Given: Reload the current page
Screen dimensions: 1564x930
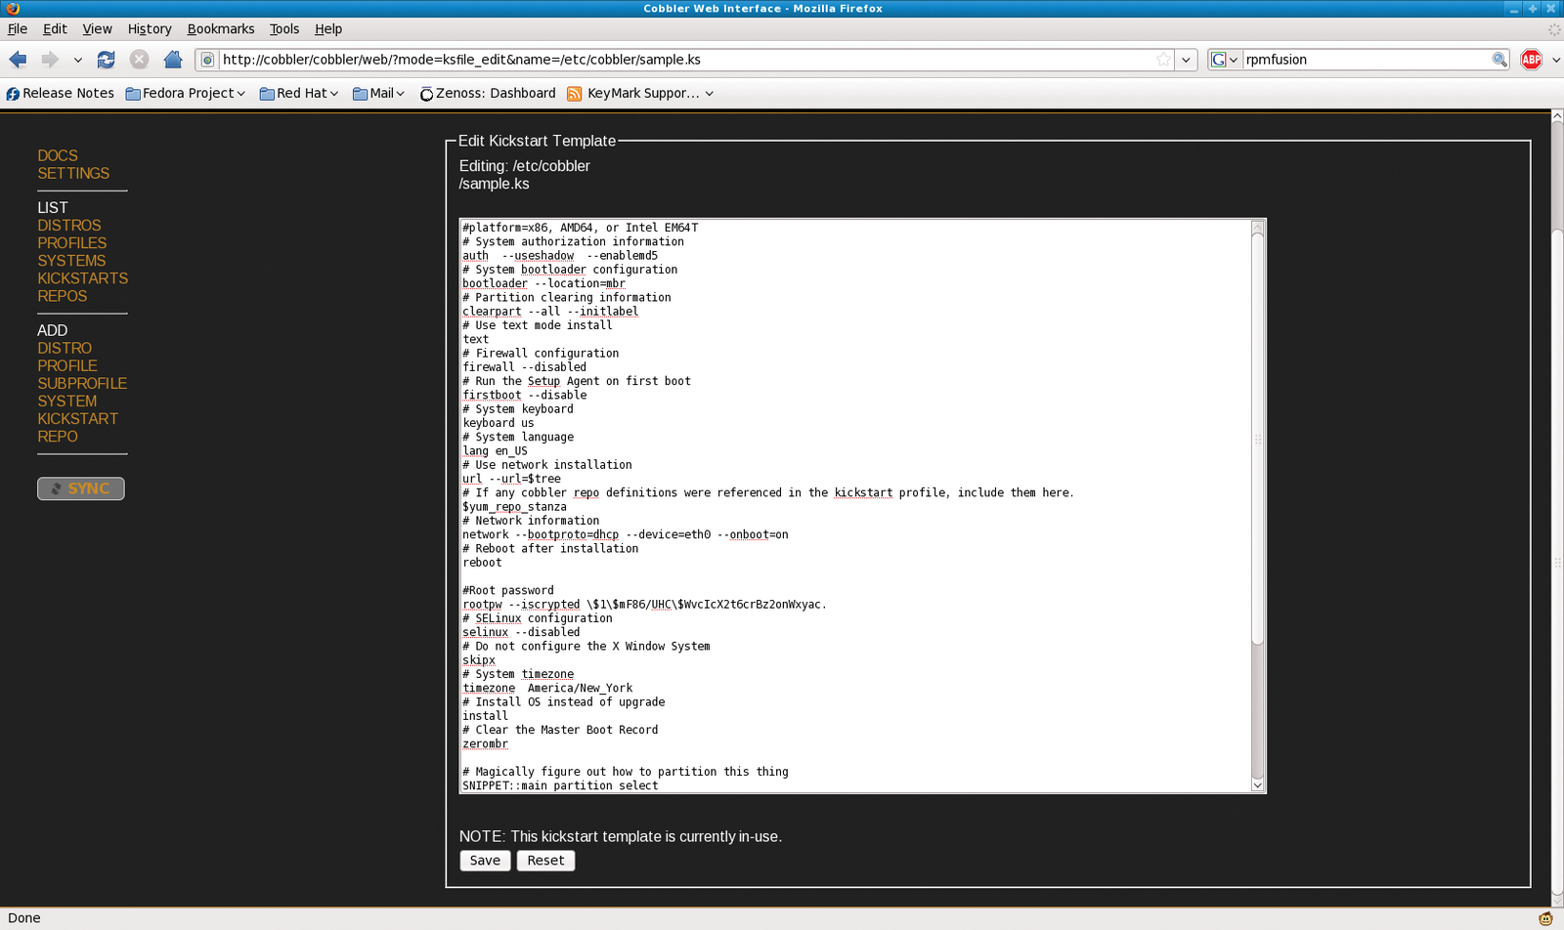Looking at the screenshot, I should coord(106,60).
